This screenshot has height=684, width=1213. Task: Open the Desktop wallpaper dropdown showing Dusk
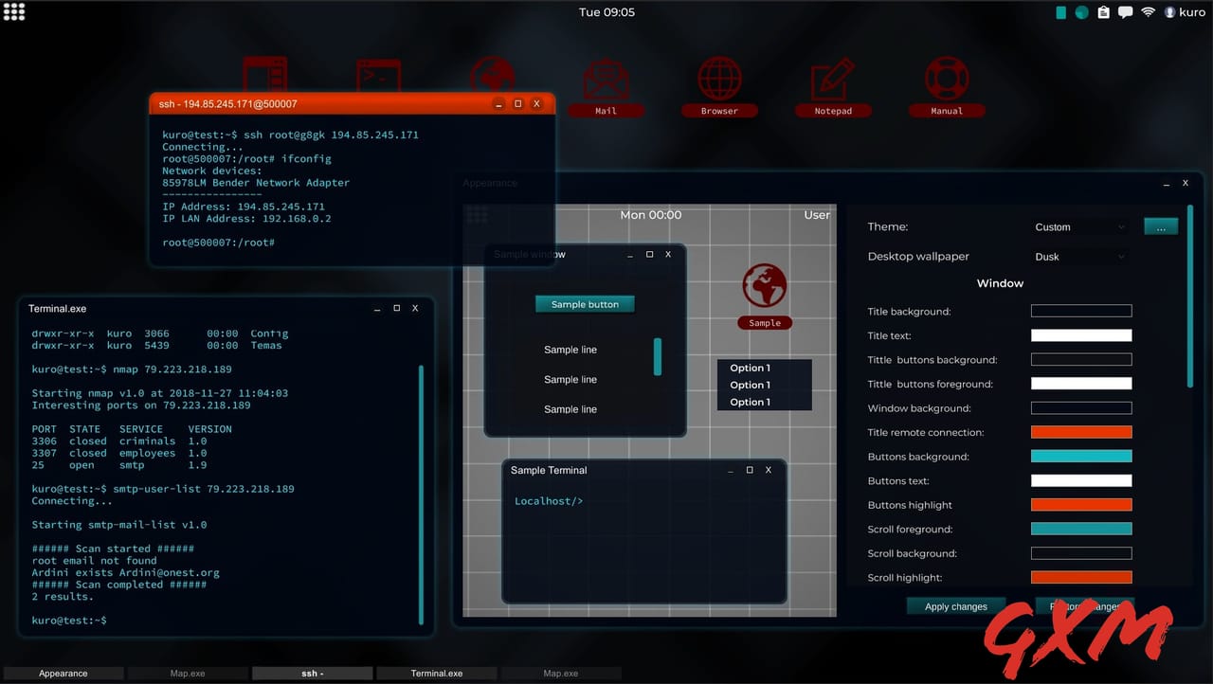coord(1079,256)
